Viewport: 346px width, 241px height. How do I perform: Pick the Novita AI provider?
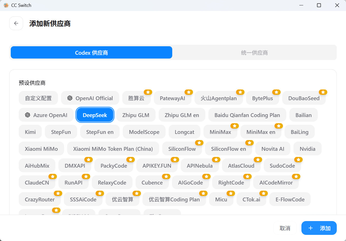(x=273, y=149)
